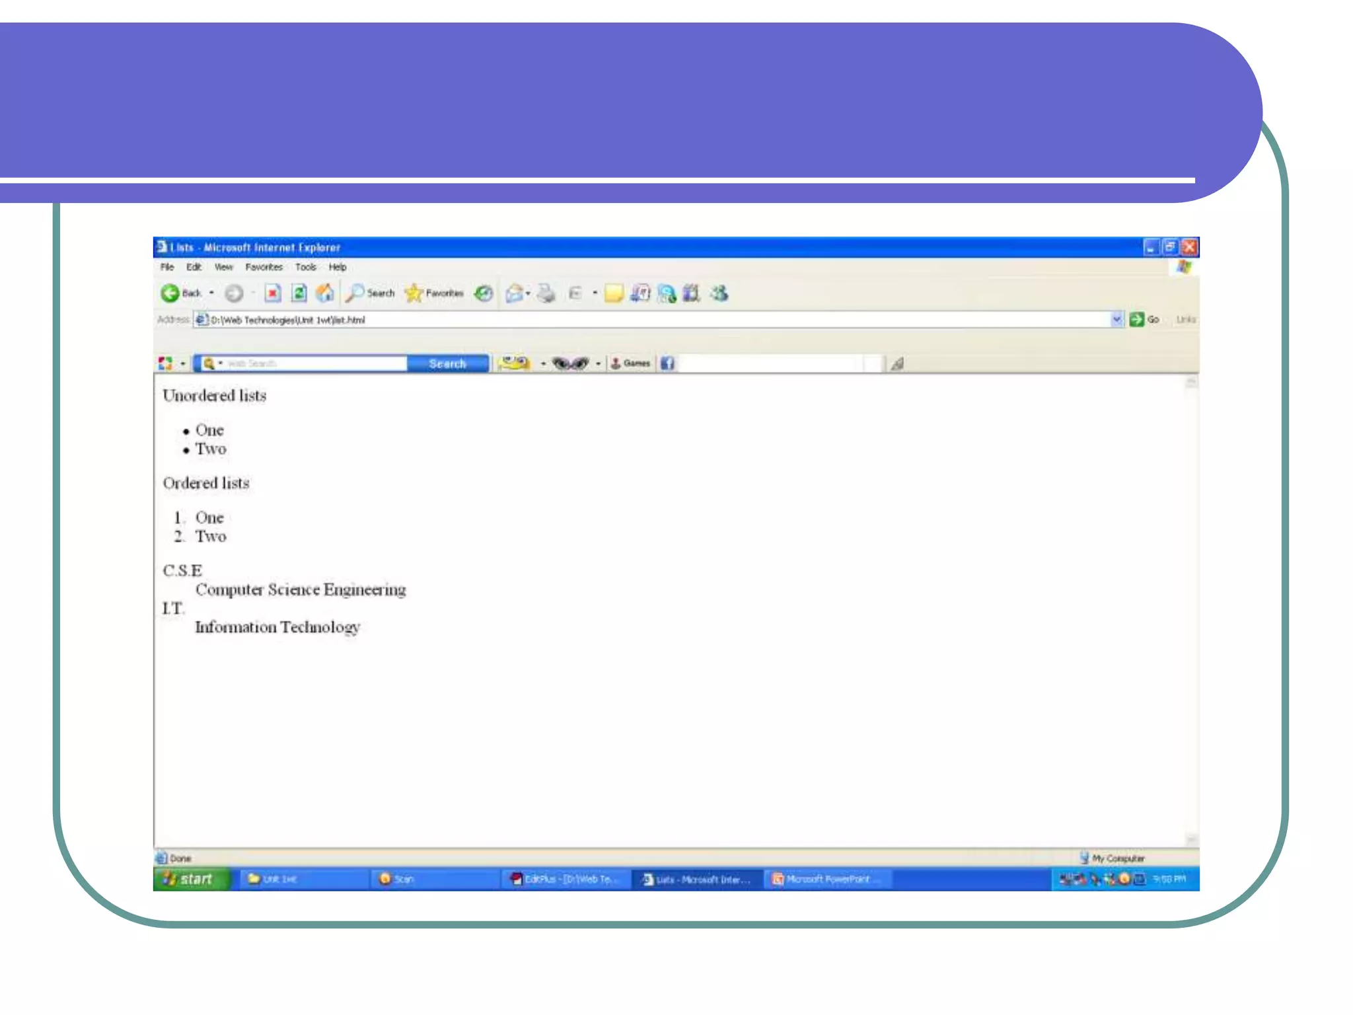Switch to EditPlus taskbar window
This screenshot has height=1015, width=1353.
[566, 879]
